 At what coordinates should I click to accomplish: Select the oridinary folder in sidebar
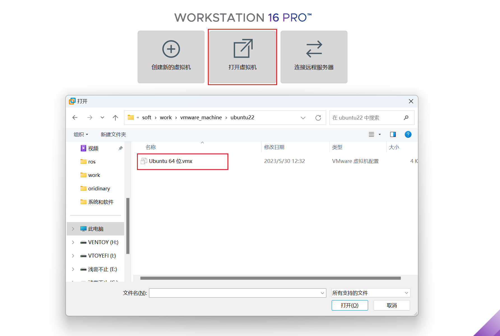coord(95,189)
